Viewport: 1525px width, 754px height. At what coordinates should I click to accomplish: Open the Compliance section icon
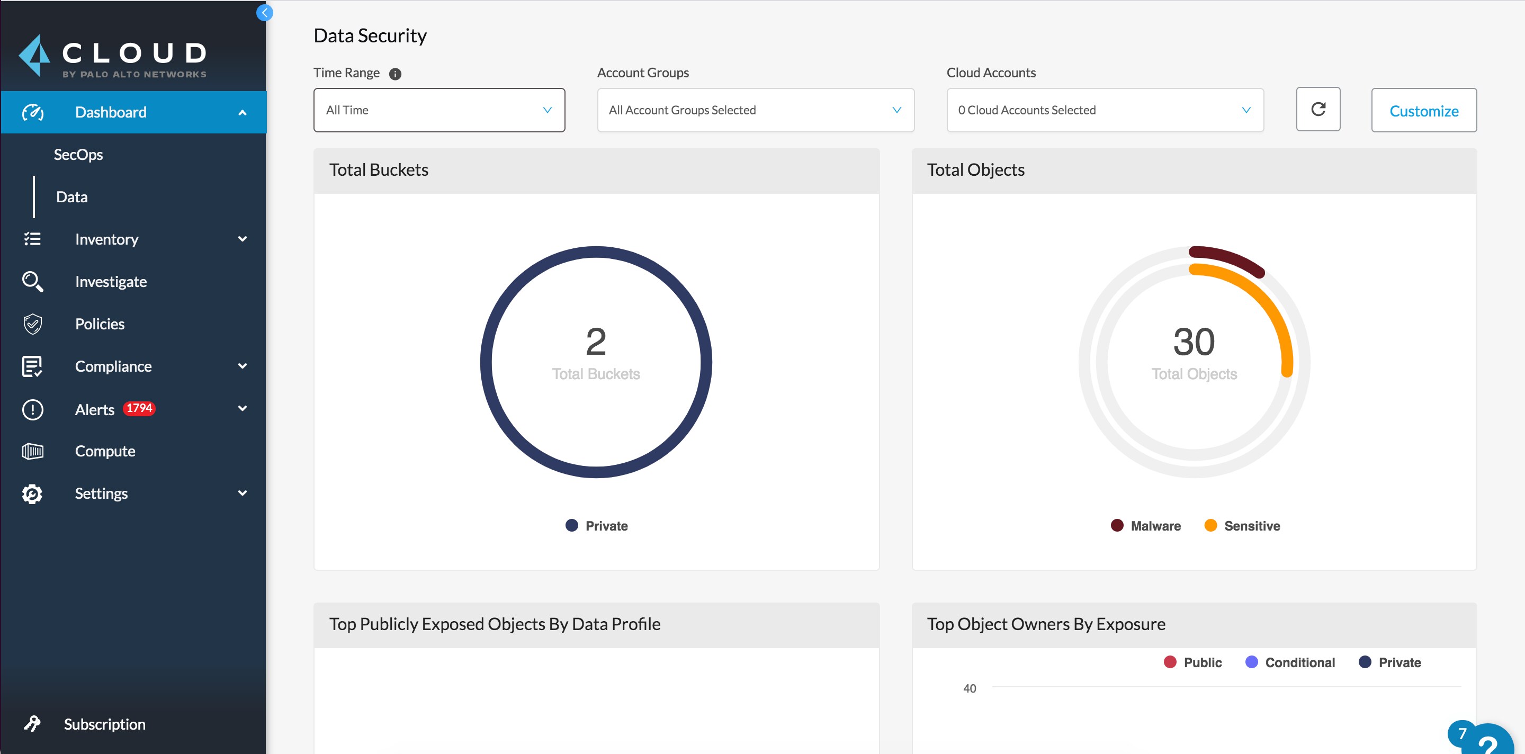click(x=32, y=366)
